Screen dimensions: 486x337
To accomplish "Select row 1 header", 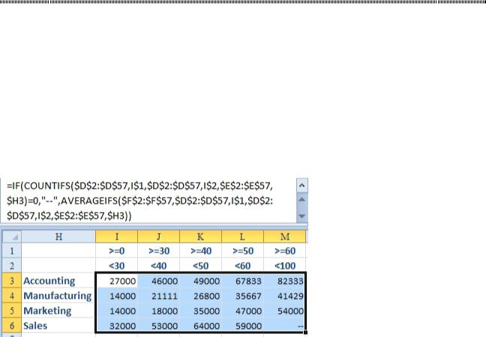I will (12, 251).
